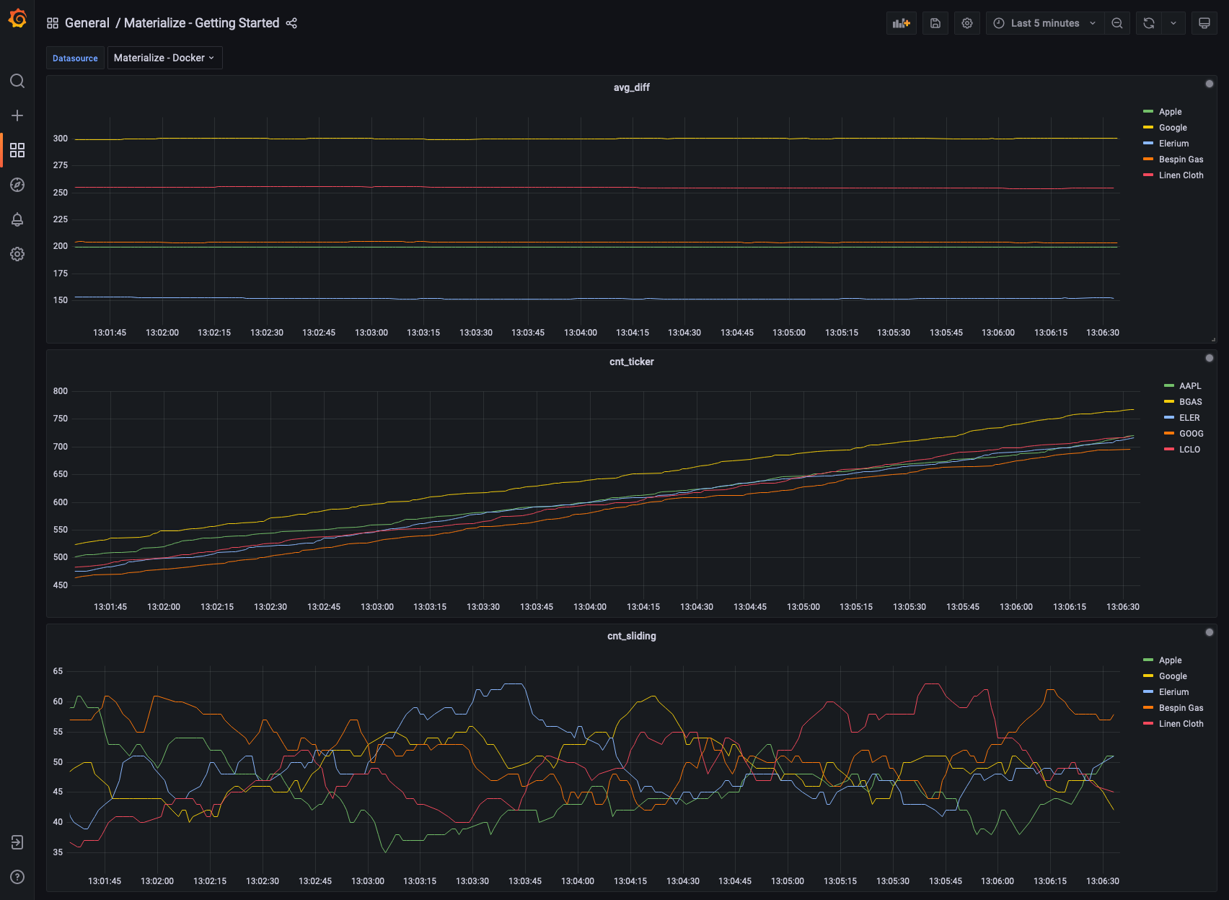Click orange color swatch for GOOG legend
The height and width of the screenshot is (900, 1229).
1168,434
